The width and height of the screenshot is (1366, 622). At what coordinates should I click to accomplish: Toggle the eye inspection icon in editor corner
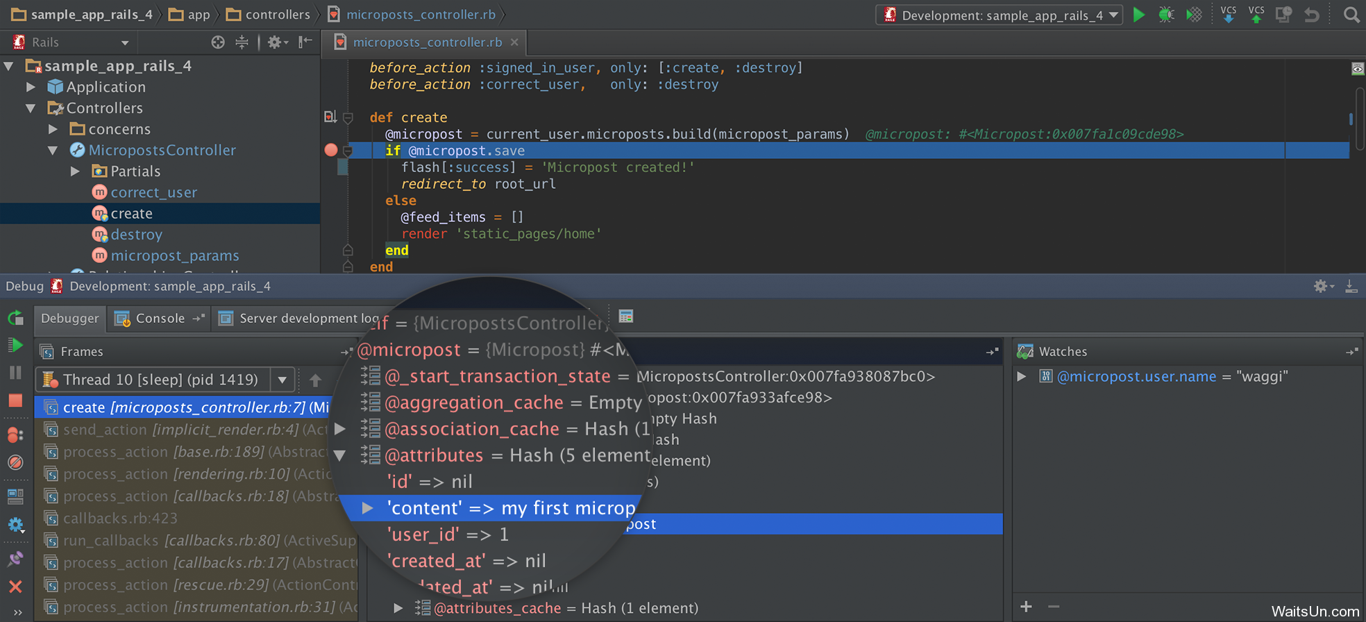point(1357,69)
